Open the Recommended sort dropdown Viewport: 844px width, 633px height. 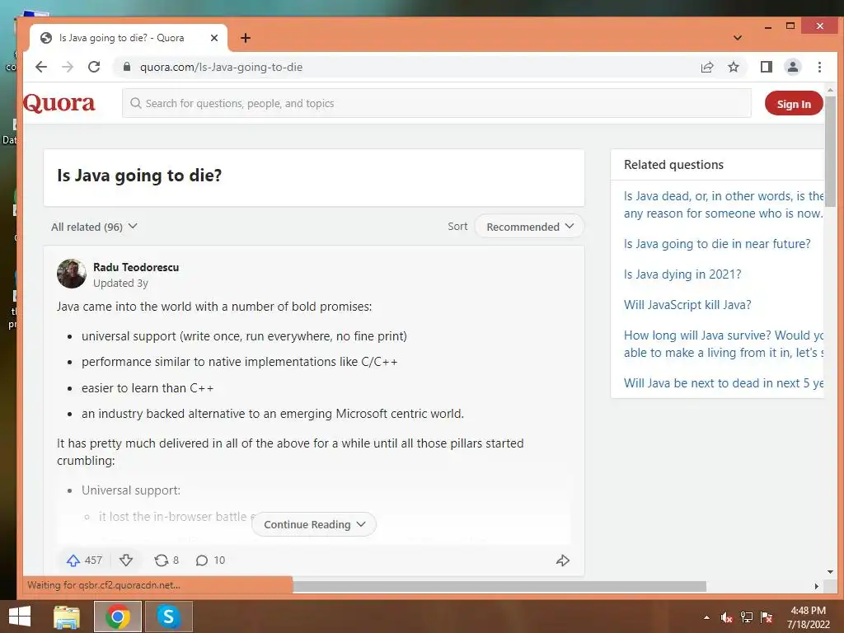pos(529,226)
